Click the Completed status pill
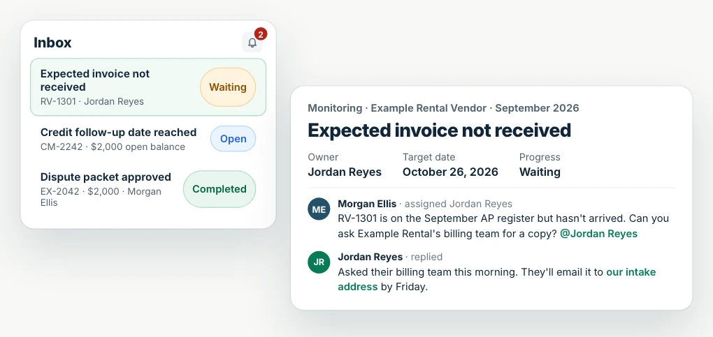The width and height of the screenshot is (713, 337). pos(219,189)
